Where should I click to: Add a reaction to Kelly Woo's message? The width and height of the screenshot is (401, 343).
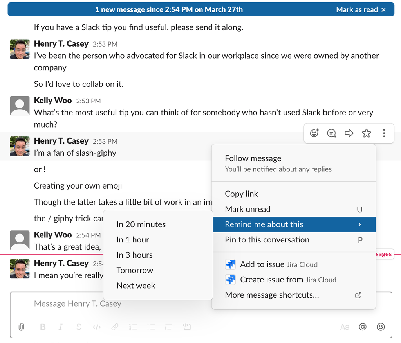[x=314, y=133]
